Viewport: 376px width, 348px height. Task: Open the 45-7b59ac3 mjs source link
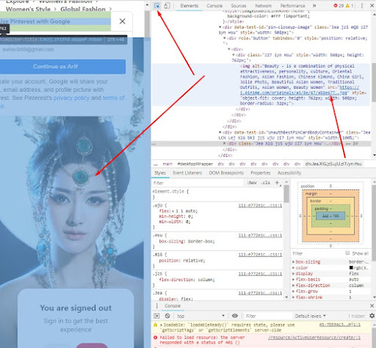click(340, 325)
